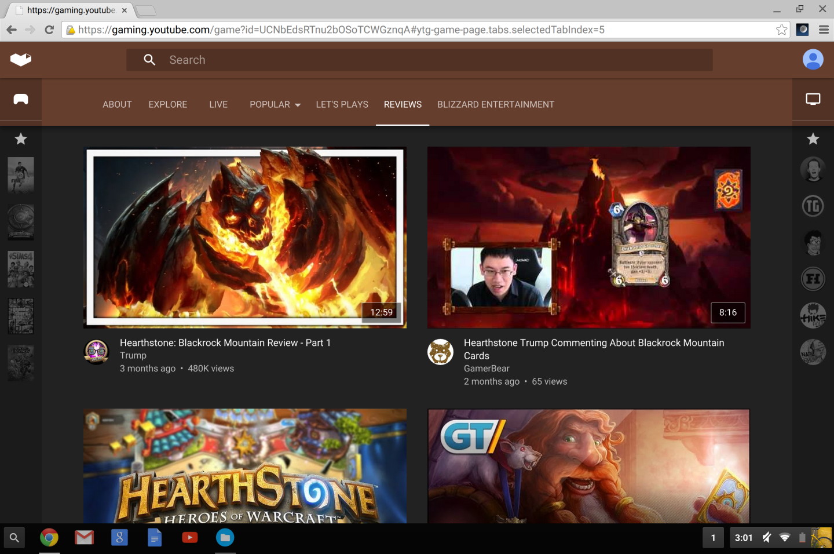
Task: Open the Sims 4 game thumbnail
Action: 20,269
